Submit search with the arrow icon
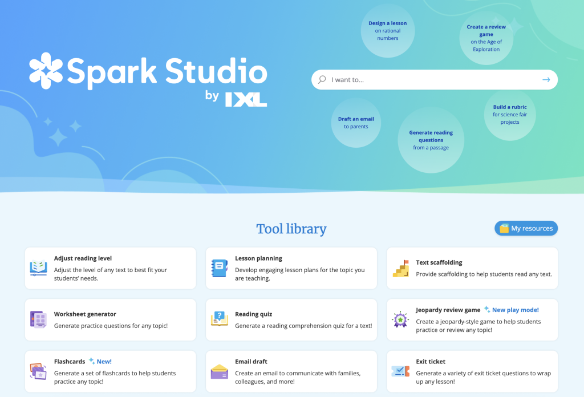This screenshot has width=584, height=397. pyautogui.click(x=546, y=80)
